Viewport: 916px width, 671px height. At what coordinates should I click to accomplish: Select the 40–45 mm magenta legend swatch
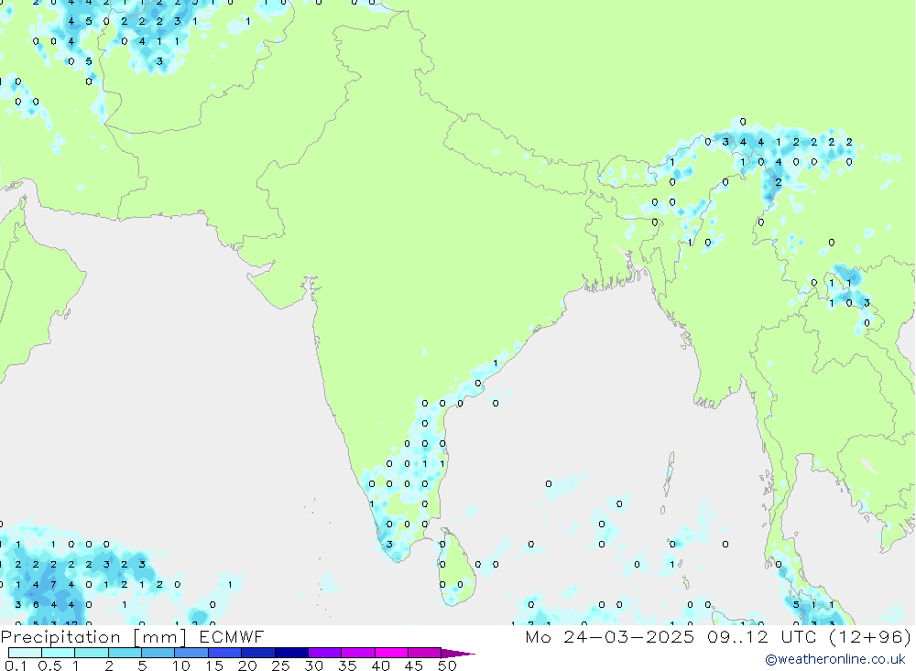pyautogui.click(x=391, y=653)
